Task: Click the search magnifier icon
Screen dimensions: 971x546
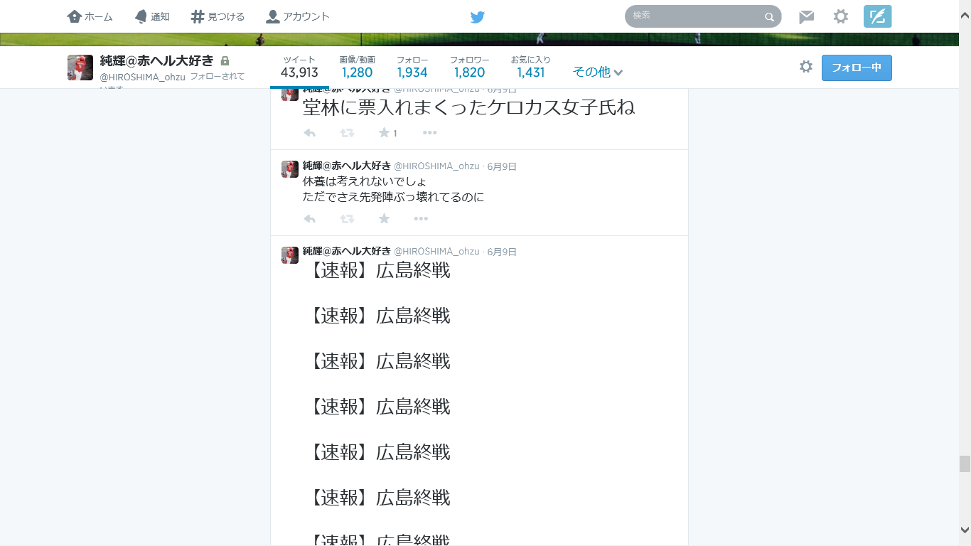Action: click(769, 17)
